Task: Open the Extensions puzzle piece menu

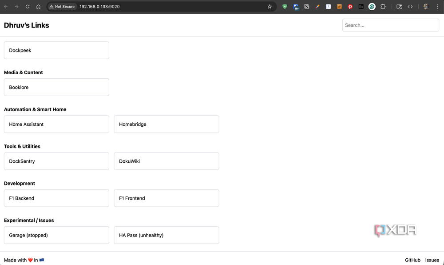Action: tap(383, 7)
